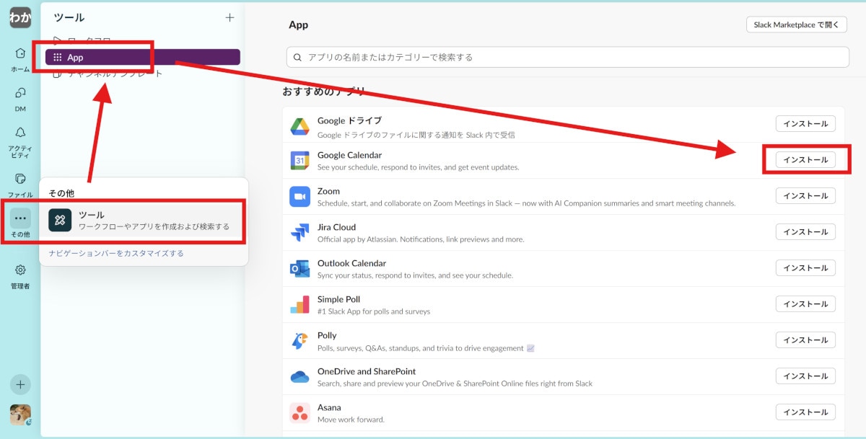Click the More (その他) three-dots icon
This screenshot has height=439, width=866.
[20, 218]
